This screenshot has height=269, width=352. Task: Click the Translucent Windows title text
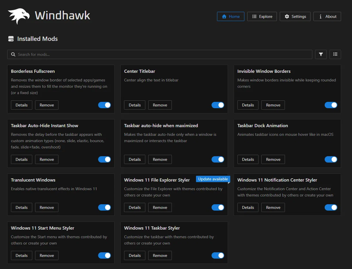(x=33, y=180)
